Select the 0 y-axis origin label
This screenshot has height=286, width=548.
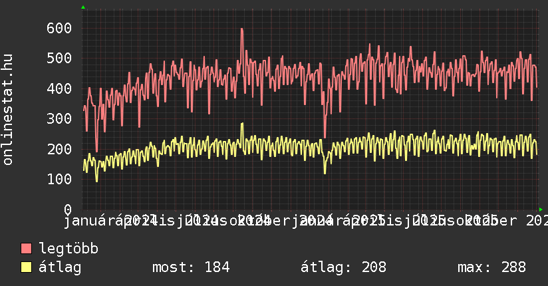67,209
